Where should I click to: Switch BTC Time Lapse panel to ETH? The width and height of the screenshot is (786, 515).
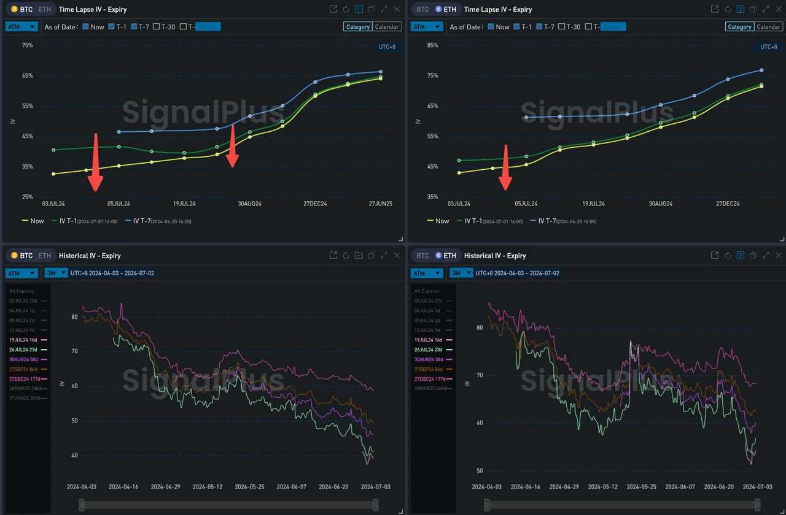tap(45, 10)
